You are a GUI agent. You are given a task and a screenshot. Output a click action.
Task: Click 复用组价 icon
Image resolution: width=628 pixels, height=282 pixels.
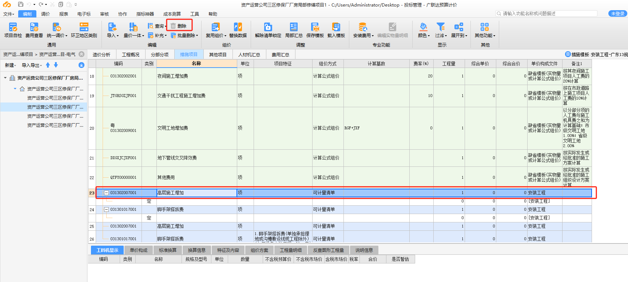pos(216,27)
